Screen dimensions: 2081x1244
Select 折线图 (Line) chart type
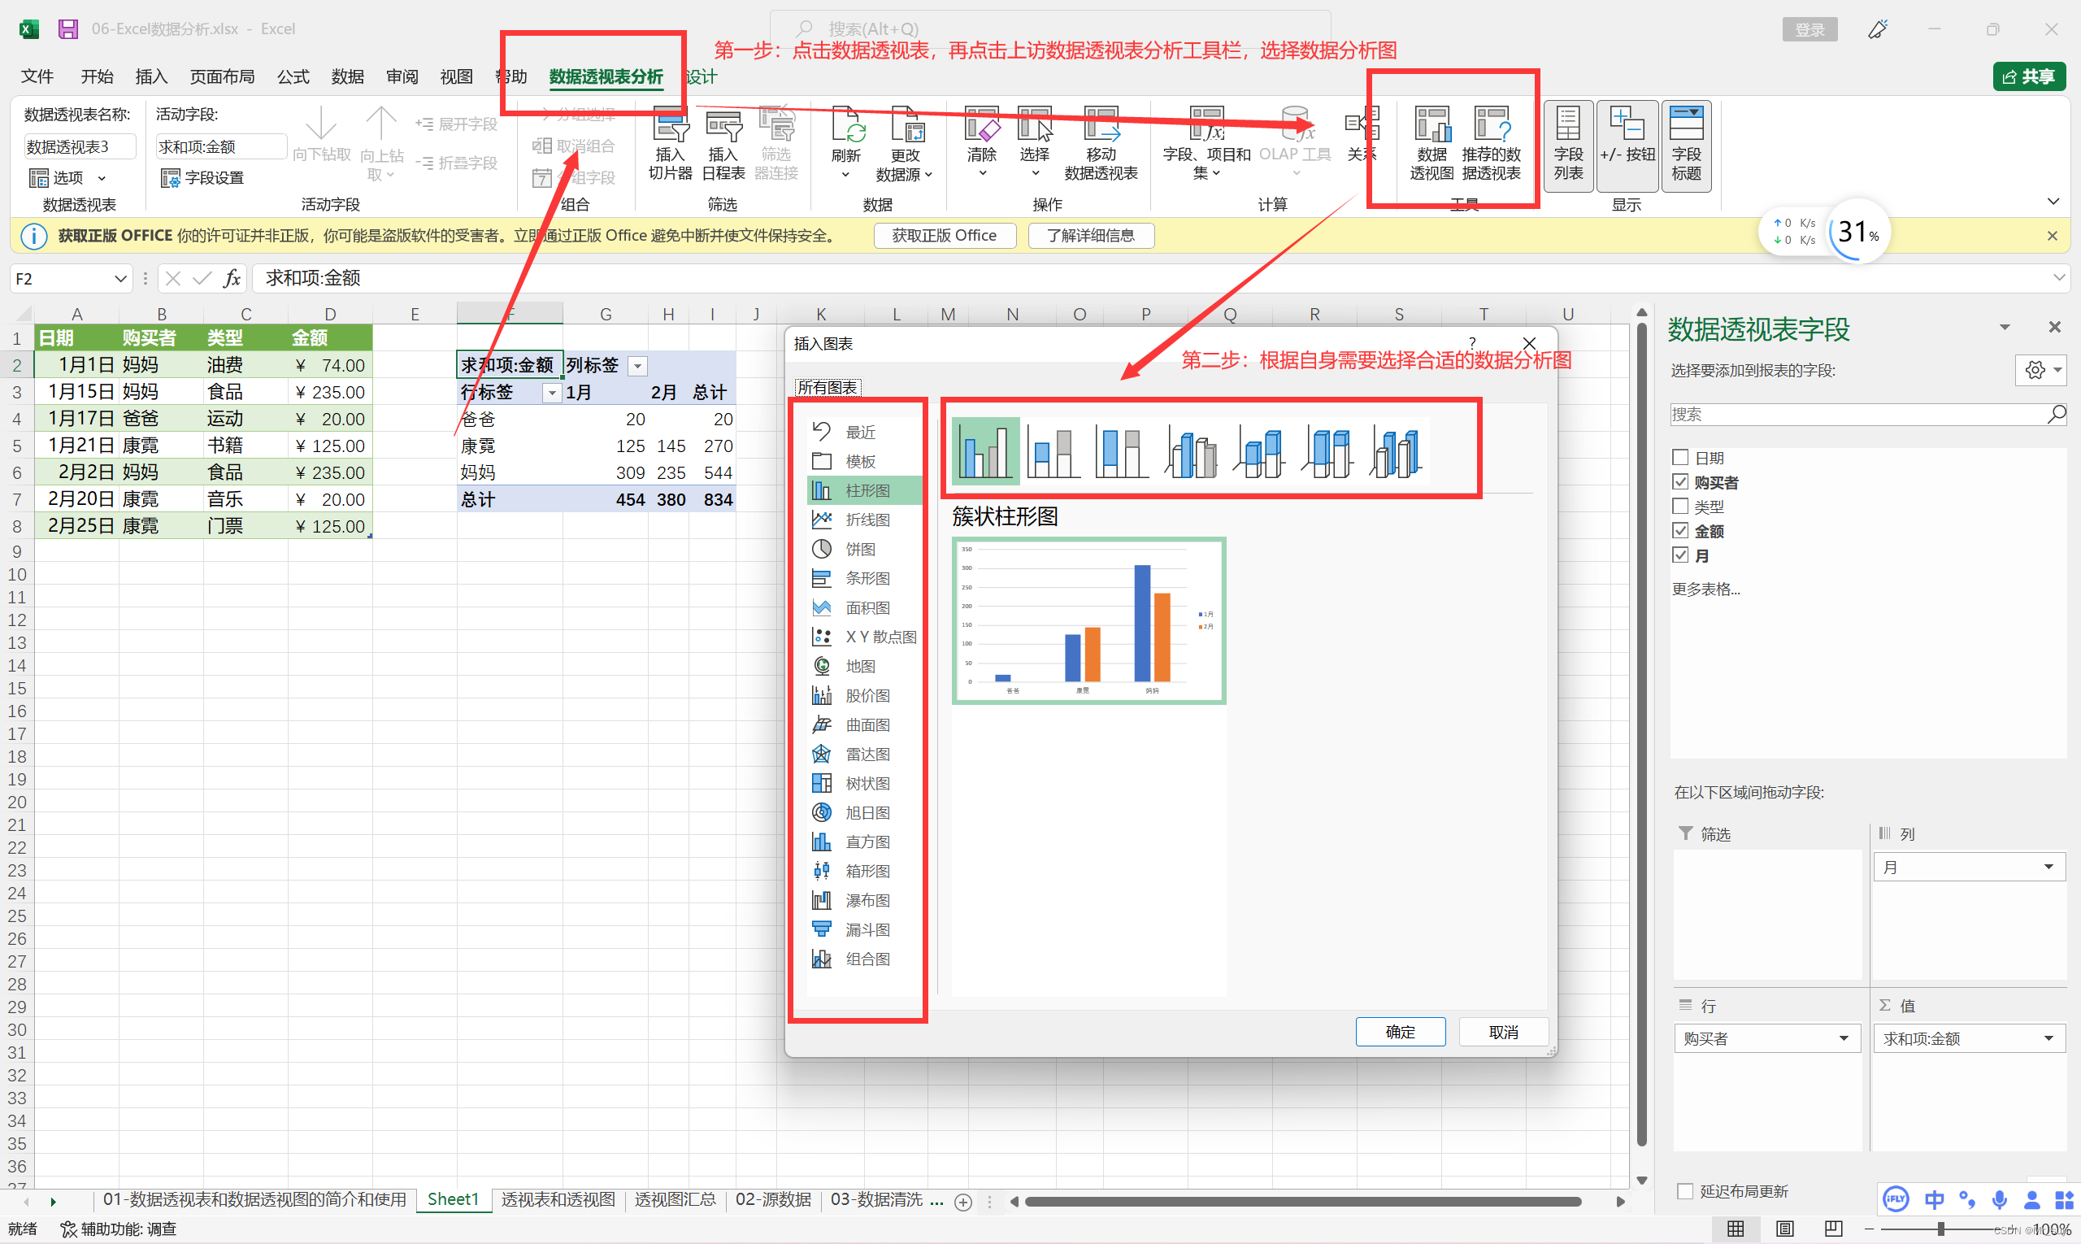(866, 520)
